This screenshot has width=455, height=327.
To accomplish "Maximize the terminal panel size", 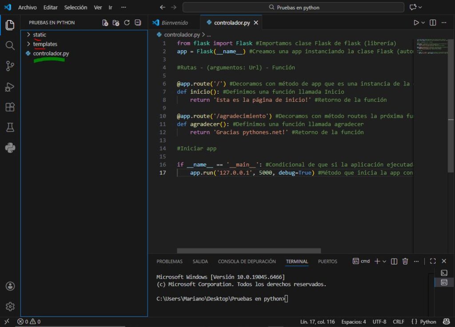I will click(433, 261).
